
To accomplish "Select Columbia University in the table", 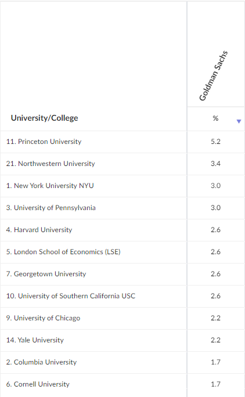I will pos(41,362).
